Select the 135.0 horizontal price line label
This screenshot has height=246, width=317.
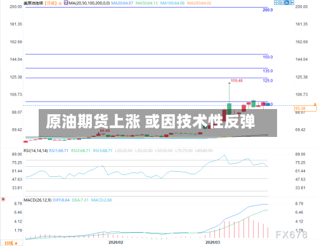(x=268, y=71)
